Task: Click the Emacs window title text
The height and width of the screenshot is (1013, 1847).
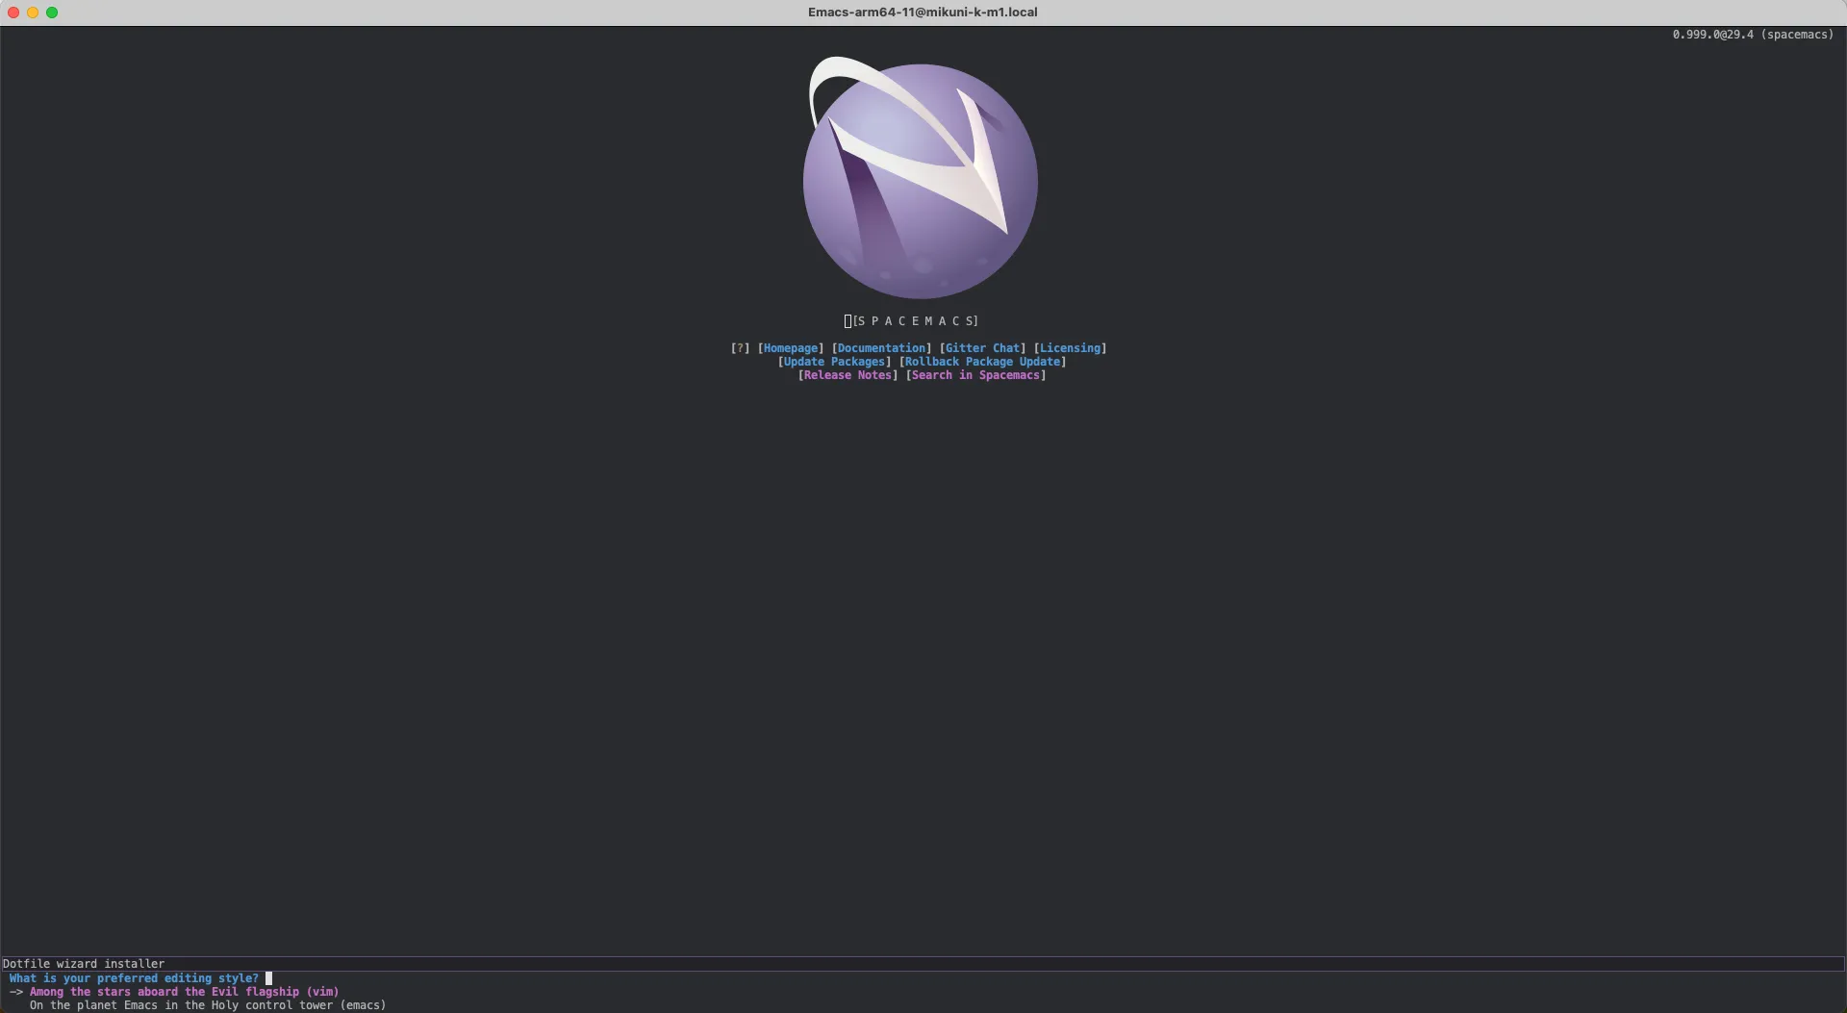Action: tap(923, 12)
